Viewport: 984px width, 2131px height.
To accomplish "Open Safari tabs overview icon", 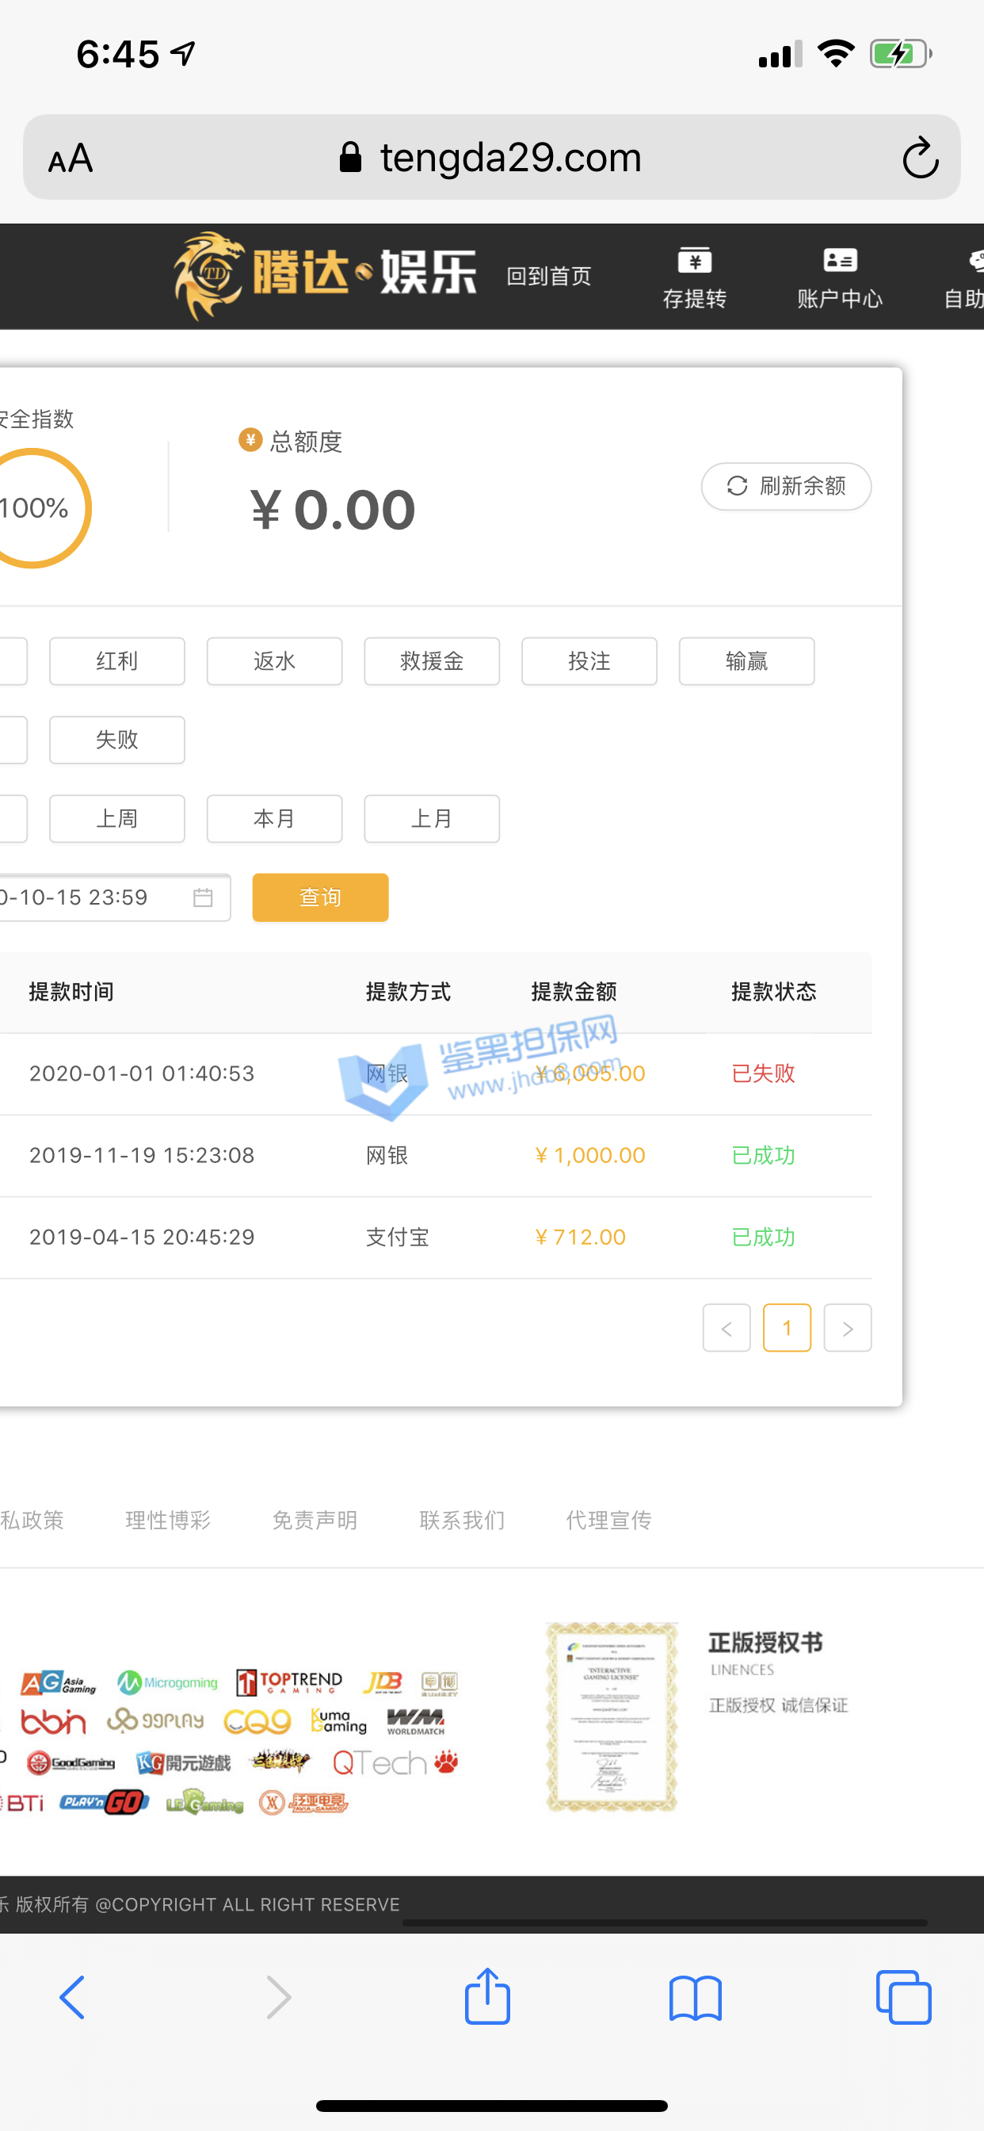I will click(903, 1997).
